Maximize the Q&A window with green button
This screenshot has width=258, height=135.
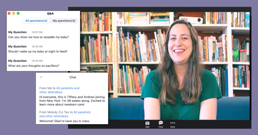18,13
